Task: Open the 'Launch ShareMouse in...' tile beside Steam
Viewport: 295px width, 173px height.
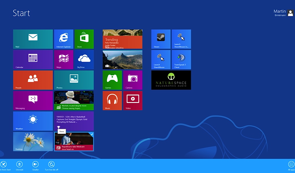Action: coord(181,39)
